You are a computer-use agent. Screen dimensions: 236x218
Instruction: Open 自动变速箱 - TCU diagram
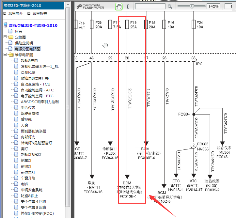tap(36, 84)
